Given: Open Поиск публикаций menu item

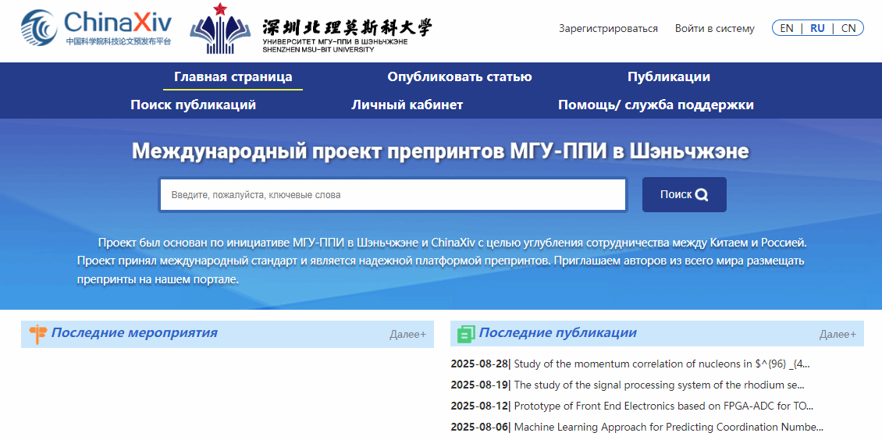Looking at the screenshot, I should click(193, 105).
